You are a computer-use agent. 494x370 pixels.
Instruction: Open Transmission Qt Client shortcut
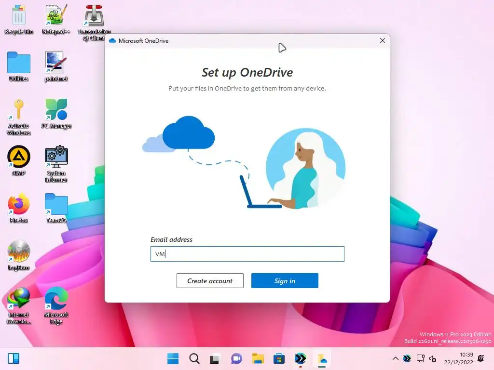pos(94,23)
